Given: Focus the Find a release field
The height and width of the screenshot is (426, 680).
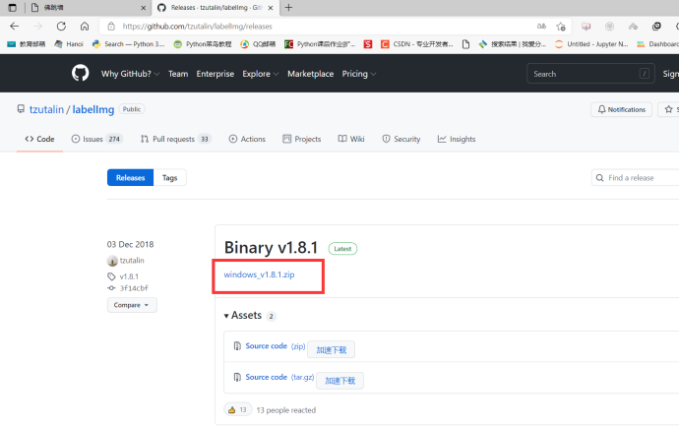Looking at the screenshot, I should 636,178.
